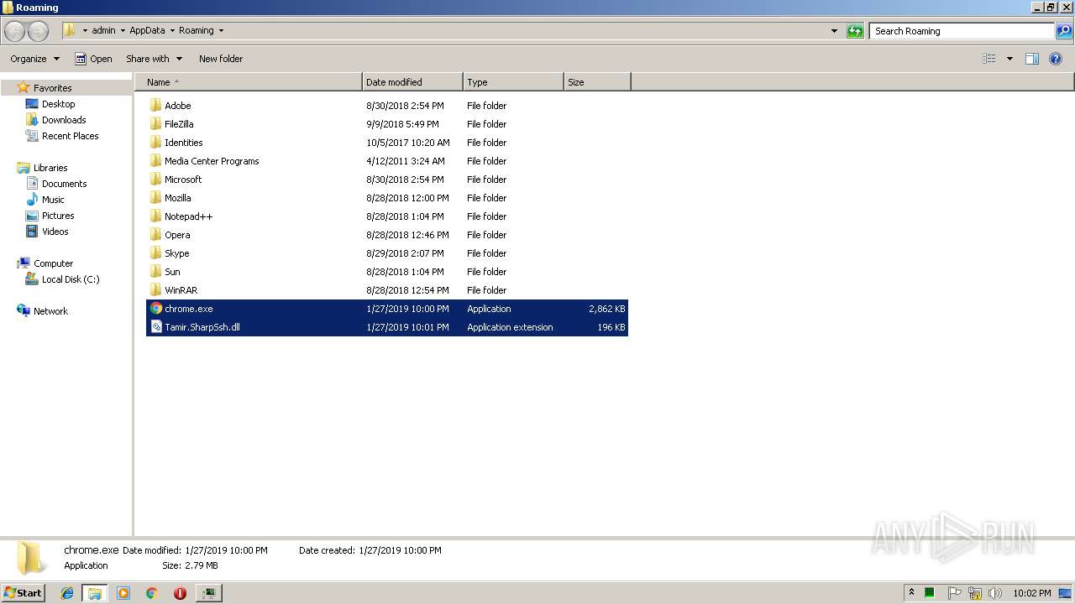Select the FileZilla folder icon
1075x604 pixels.
point(155,124)
